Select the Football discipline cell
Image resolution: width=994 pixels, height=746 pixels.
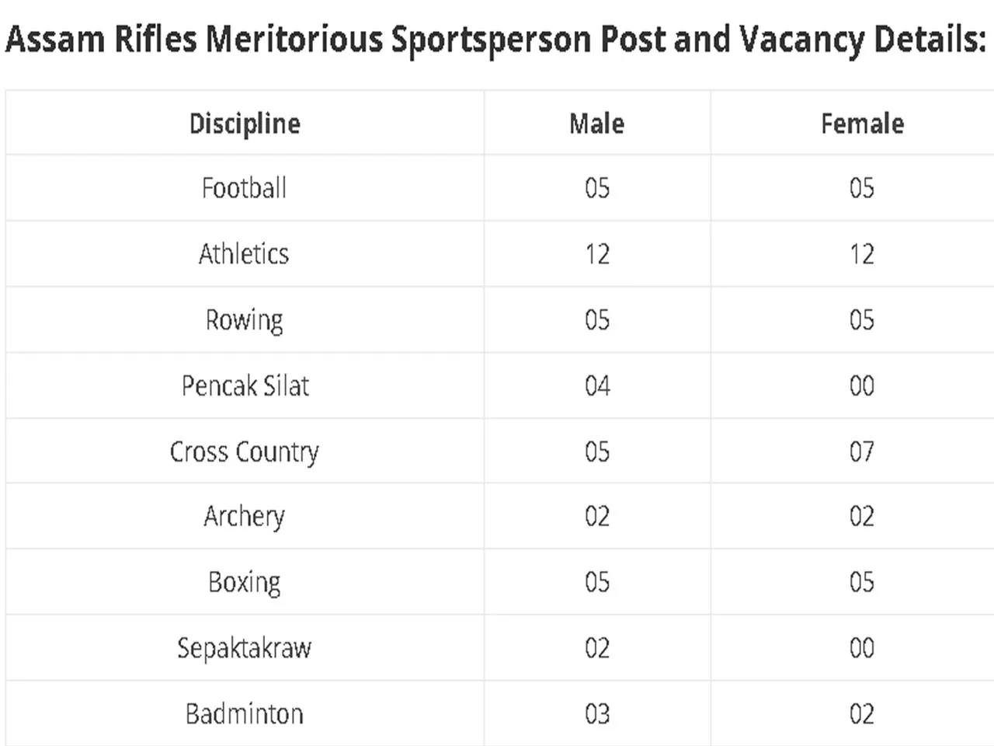point(245,188)
